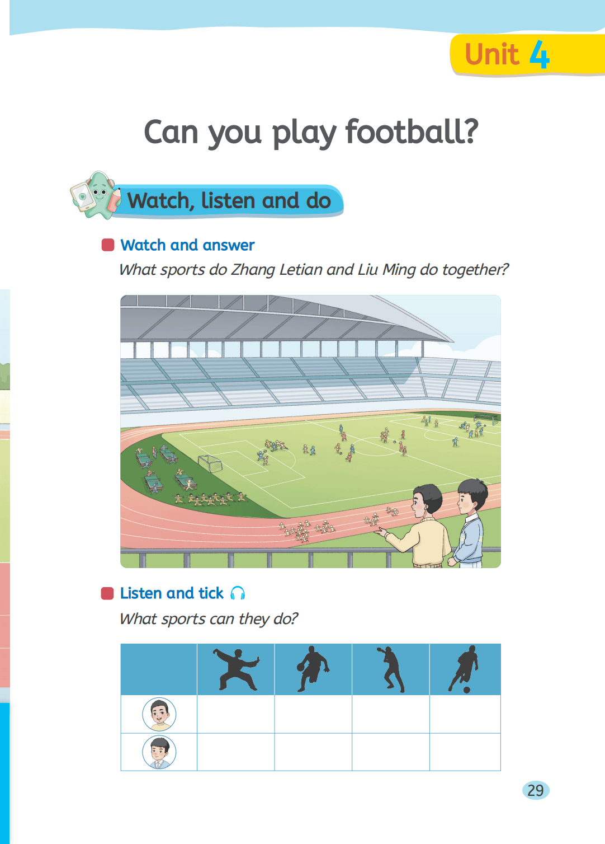Image resolution: width=605 pixels, height=844 pixels.
Task: Click the green mascot holding a phone
Action: click(x=96, y=195)
